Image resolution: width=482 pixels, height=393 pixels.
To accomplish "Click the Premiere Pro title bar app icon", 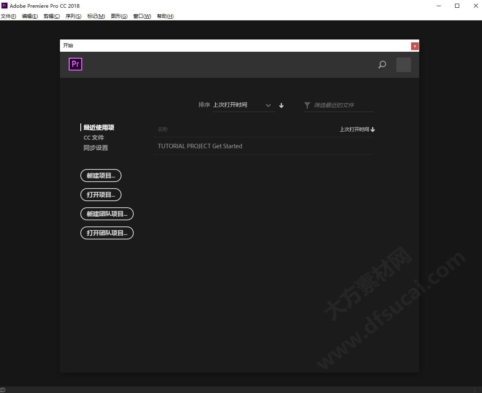I will point(4,6).
